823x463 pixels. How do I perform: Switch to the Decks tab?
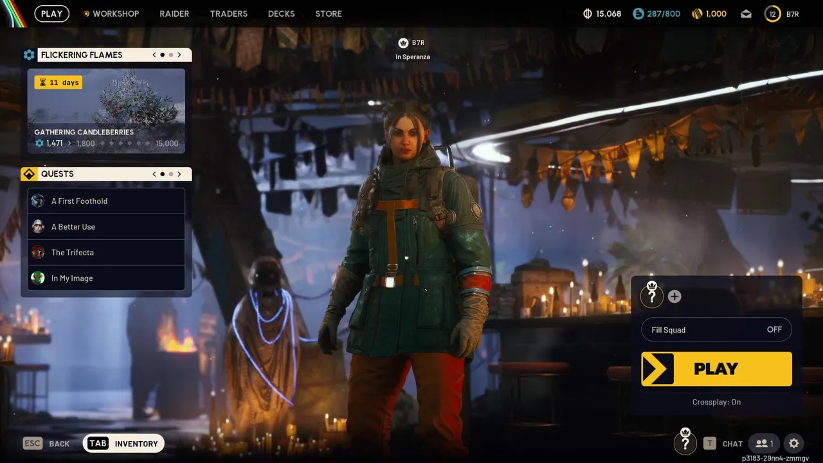[281, 14]
